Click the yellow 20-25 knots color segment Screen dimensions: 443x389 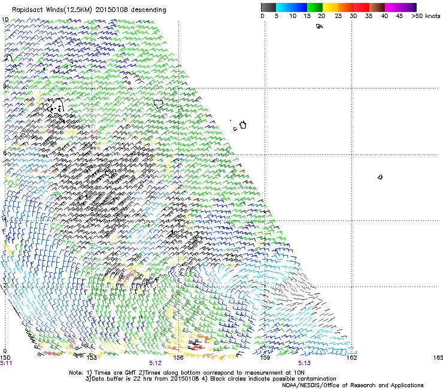click(330, 7)
